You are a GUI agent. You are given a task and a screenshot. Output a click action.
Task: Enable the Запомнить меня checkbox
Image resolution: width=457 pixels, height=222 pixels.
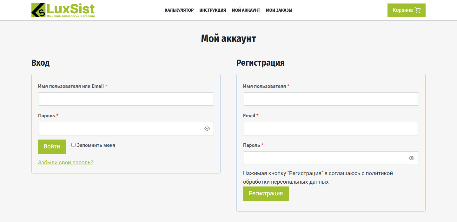(73, 145)
